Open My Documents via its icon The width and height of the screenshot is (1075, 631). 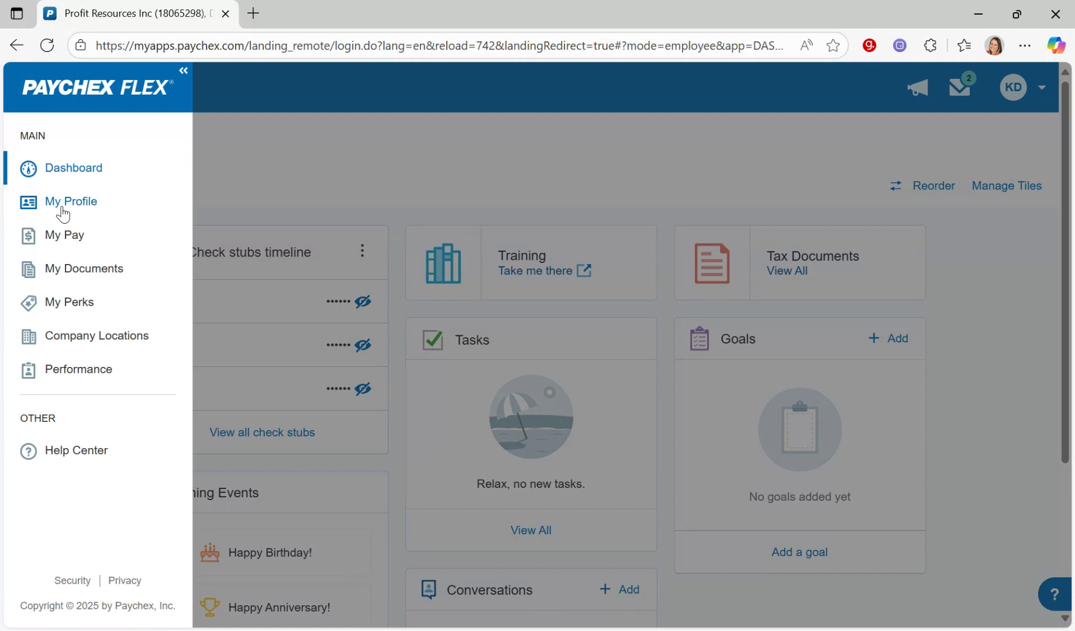(29, 269)
